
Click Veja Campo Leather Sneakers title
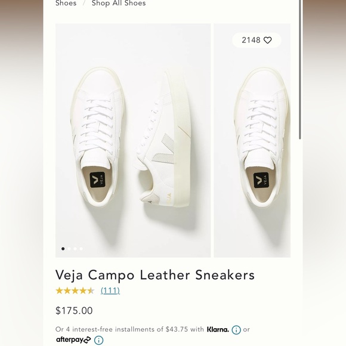pyautogui.click(x=155, y=275)
